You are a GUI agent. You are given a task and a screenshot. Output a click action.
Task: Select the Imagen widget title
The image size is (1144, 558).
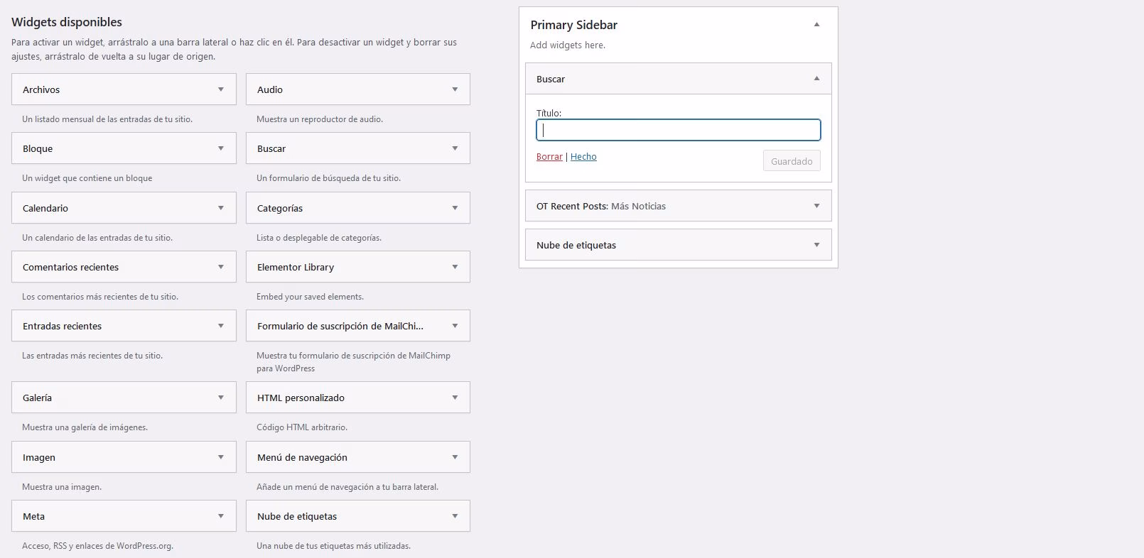pos(39,457)
